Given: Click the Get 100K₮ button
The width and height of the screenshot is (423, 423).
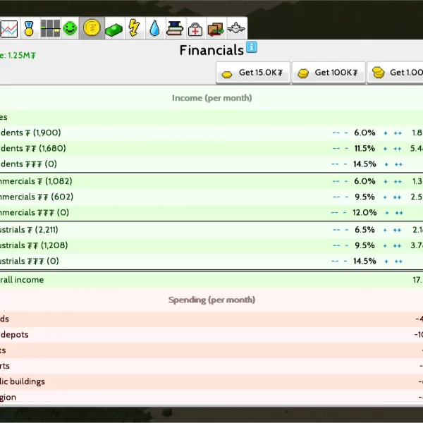Looking at the screenshot, I should [329, 73].
